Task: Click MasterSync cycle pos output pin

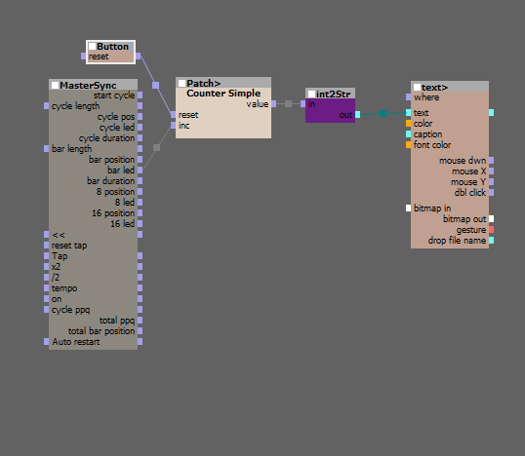Action: [140, 116]
